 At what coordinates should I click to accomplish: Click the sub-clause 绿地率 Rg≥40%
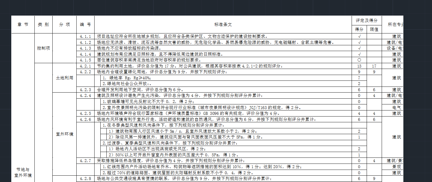coord(127,78)
